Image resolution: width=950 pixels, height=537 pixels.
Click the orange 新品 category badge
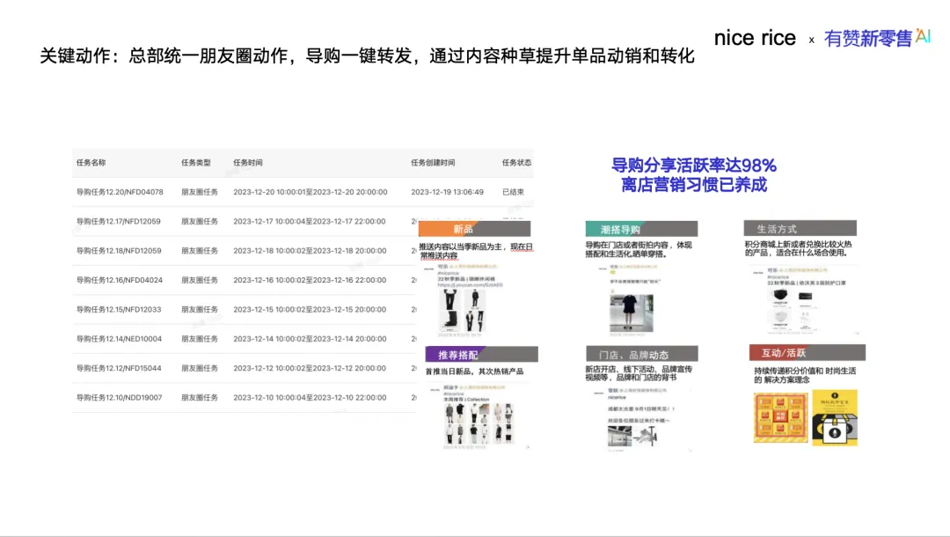(x=464, y=228)
